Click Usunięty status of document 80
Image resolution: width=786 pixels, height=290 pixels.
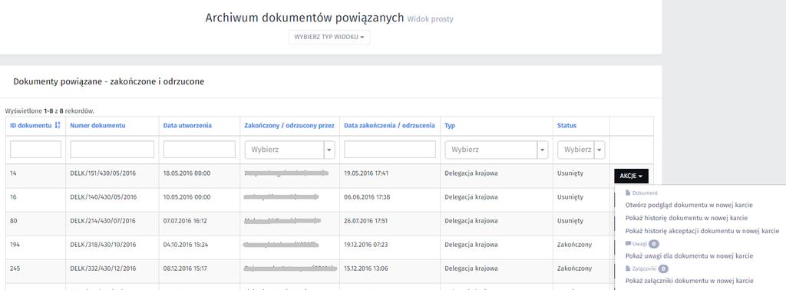(570, 221)
